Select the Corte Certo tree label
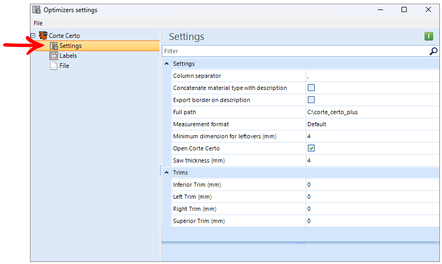The height and width of the screenshot is (264, 442). (64, 36)
